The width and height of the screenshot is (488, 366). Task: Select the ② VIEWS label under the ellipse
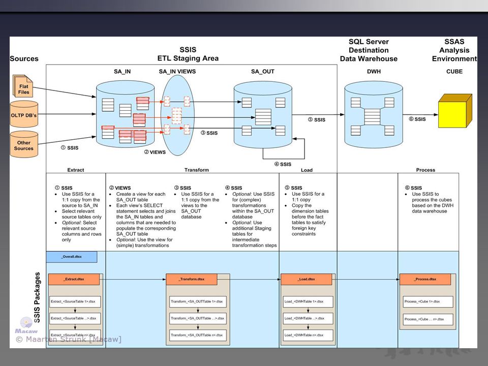pos(155,152)
